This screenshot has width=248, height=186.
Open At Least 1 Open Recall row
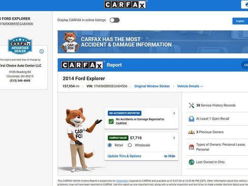pos(218,119)
